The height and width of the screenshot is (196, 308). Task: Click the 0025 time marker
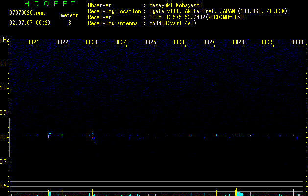tap(150, 42)
